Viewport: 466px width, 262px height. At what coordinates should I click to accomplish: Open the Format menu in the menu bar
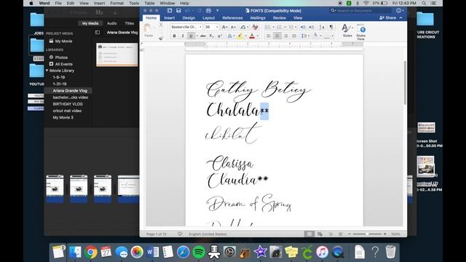coord(116,3)
